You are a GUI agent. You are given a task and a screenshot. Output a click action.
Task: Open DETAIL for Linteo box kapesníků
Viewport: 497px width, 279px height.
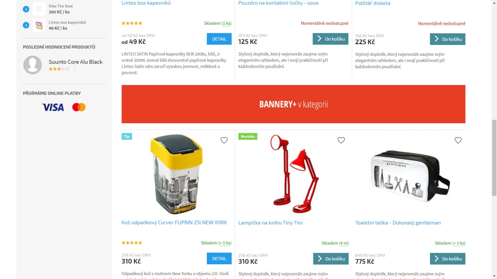[219, 39]
